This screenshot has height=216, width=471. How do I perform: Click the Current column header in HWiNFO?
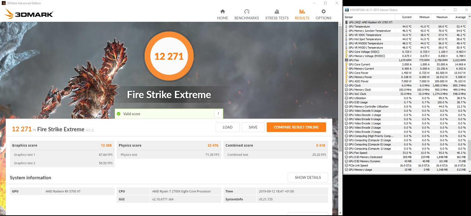click(x=404, y=17)
